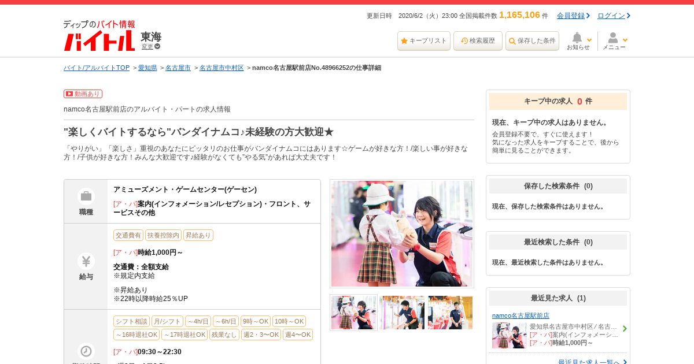The width and height of the screenshot is (694, 364).
Task: Click the 時給1,000円～ salary text
Action: click(160, 252)
